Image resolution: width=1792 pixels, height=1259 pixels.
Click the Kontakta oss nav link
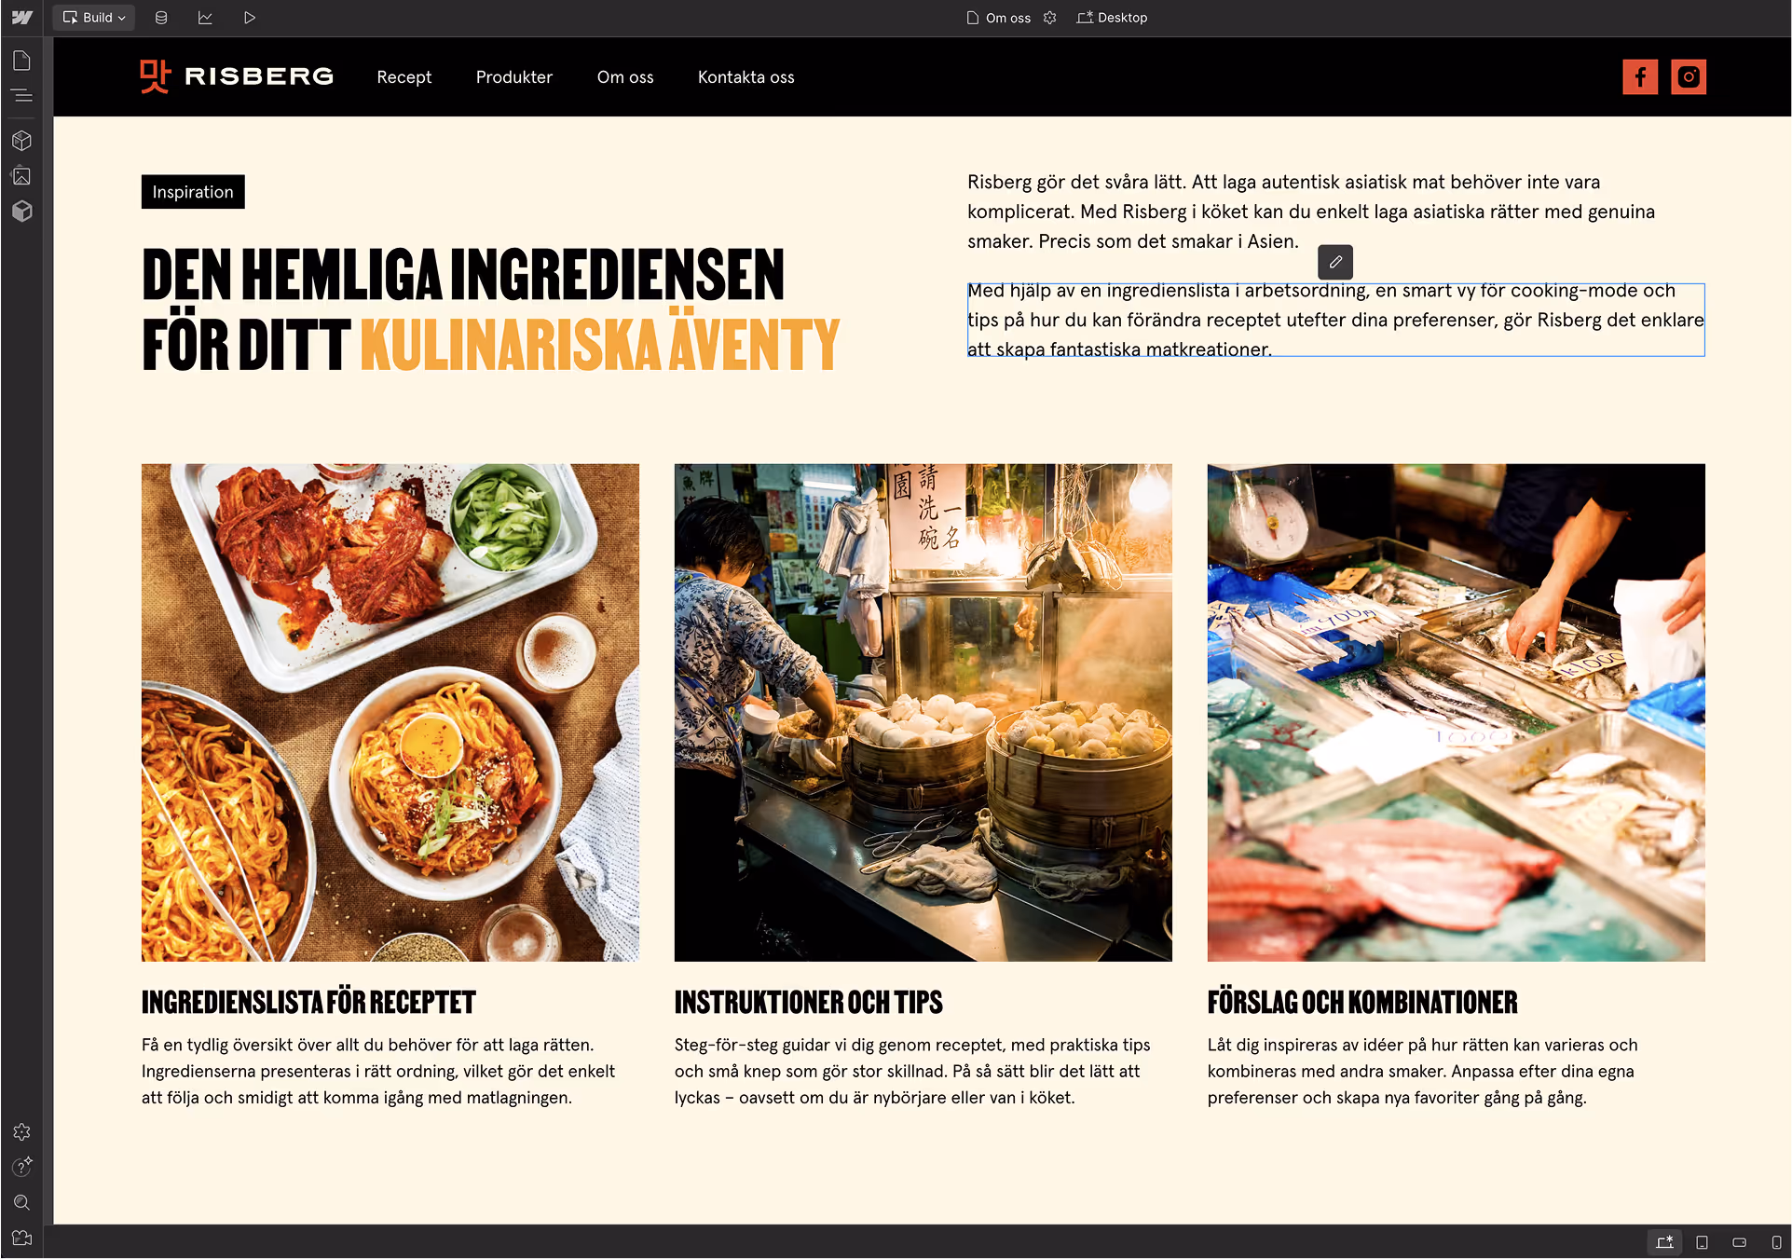(746, 77)
